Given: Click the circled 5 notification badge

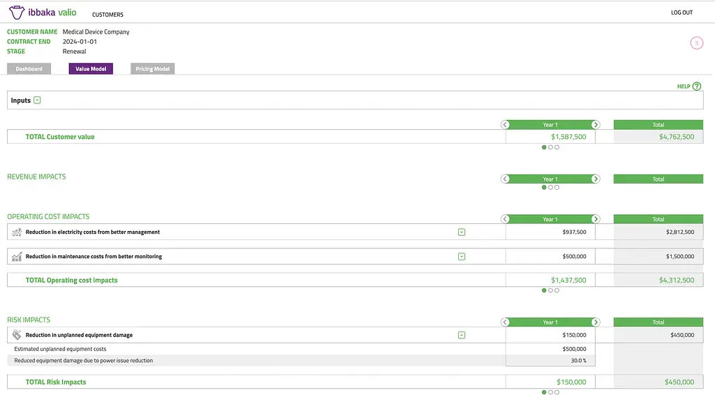Looking at the screenshot, I should [x=696, y=43].
